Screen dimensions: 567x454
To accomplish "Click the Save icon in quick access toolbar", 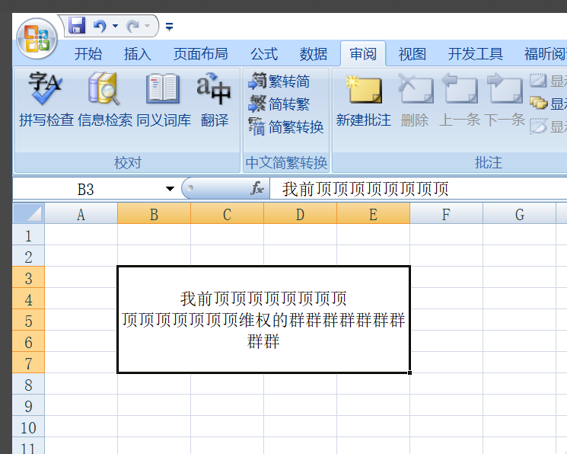I will click(77, 26).
